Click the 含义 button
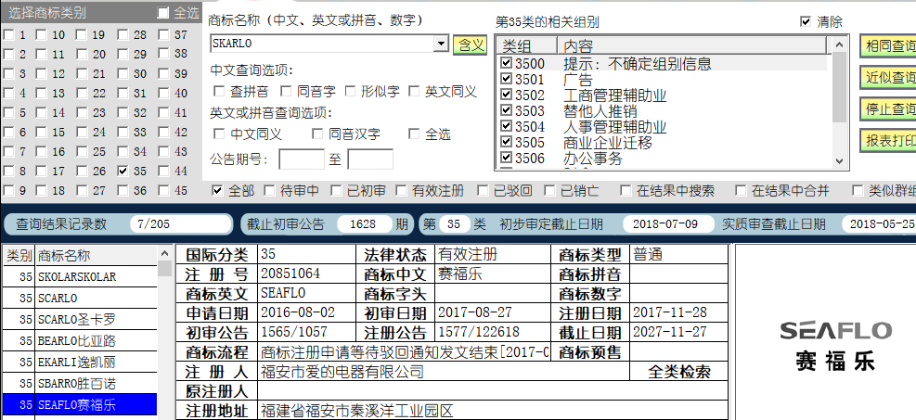The image size is (916, 420). tap(470, 45)
